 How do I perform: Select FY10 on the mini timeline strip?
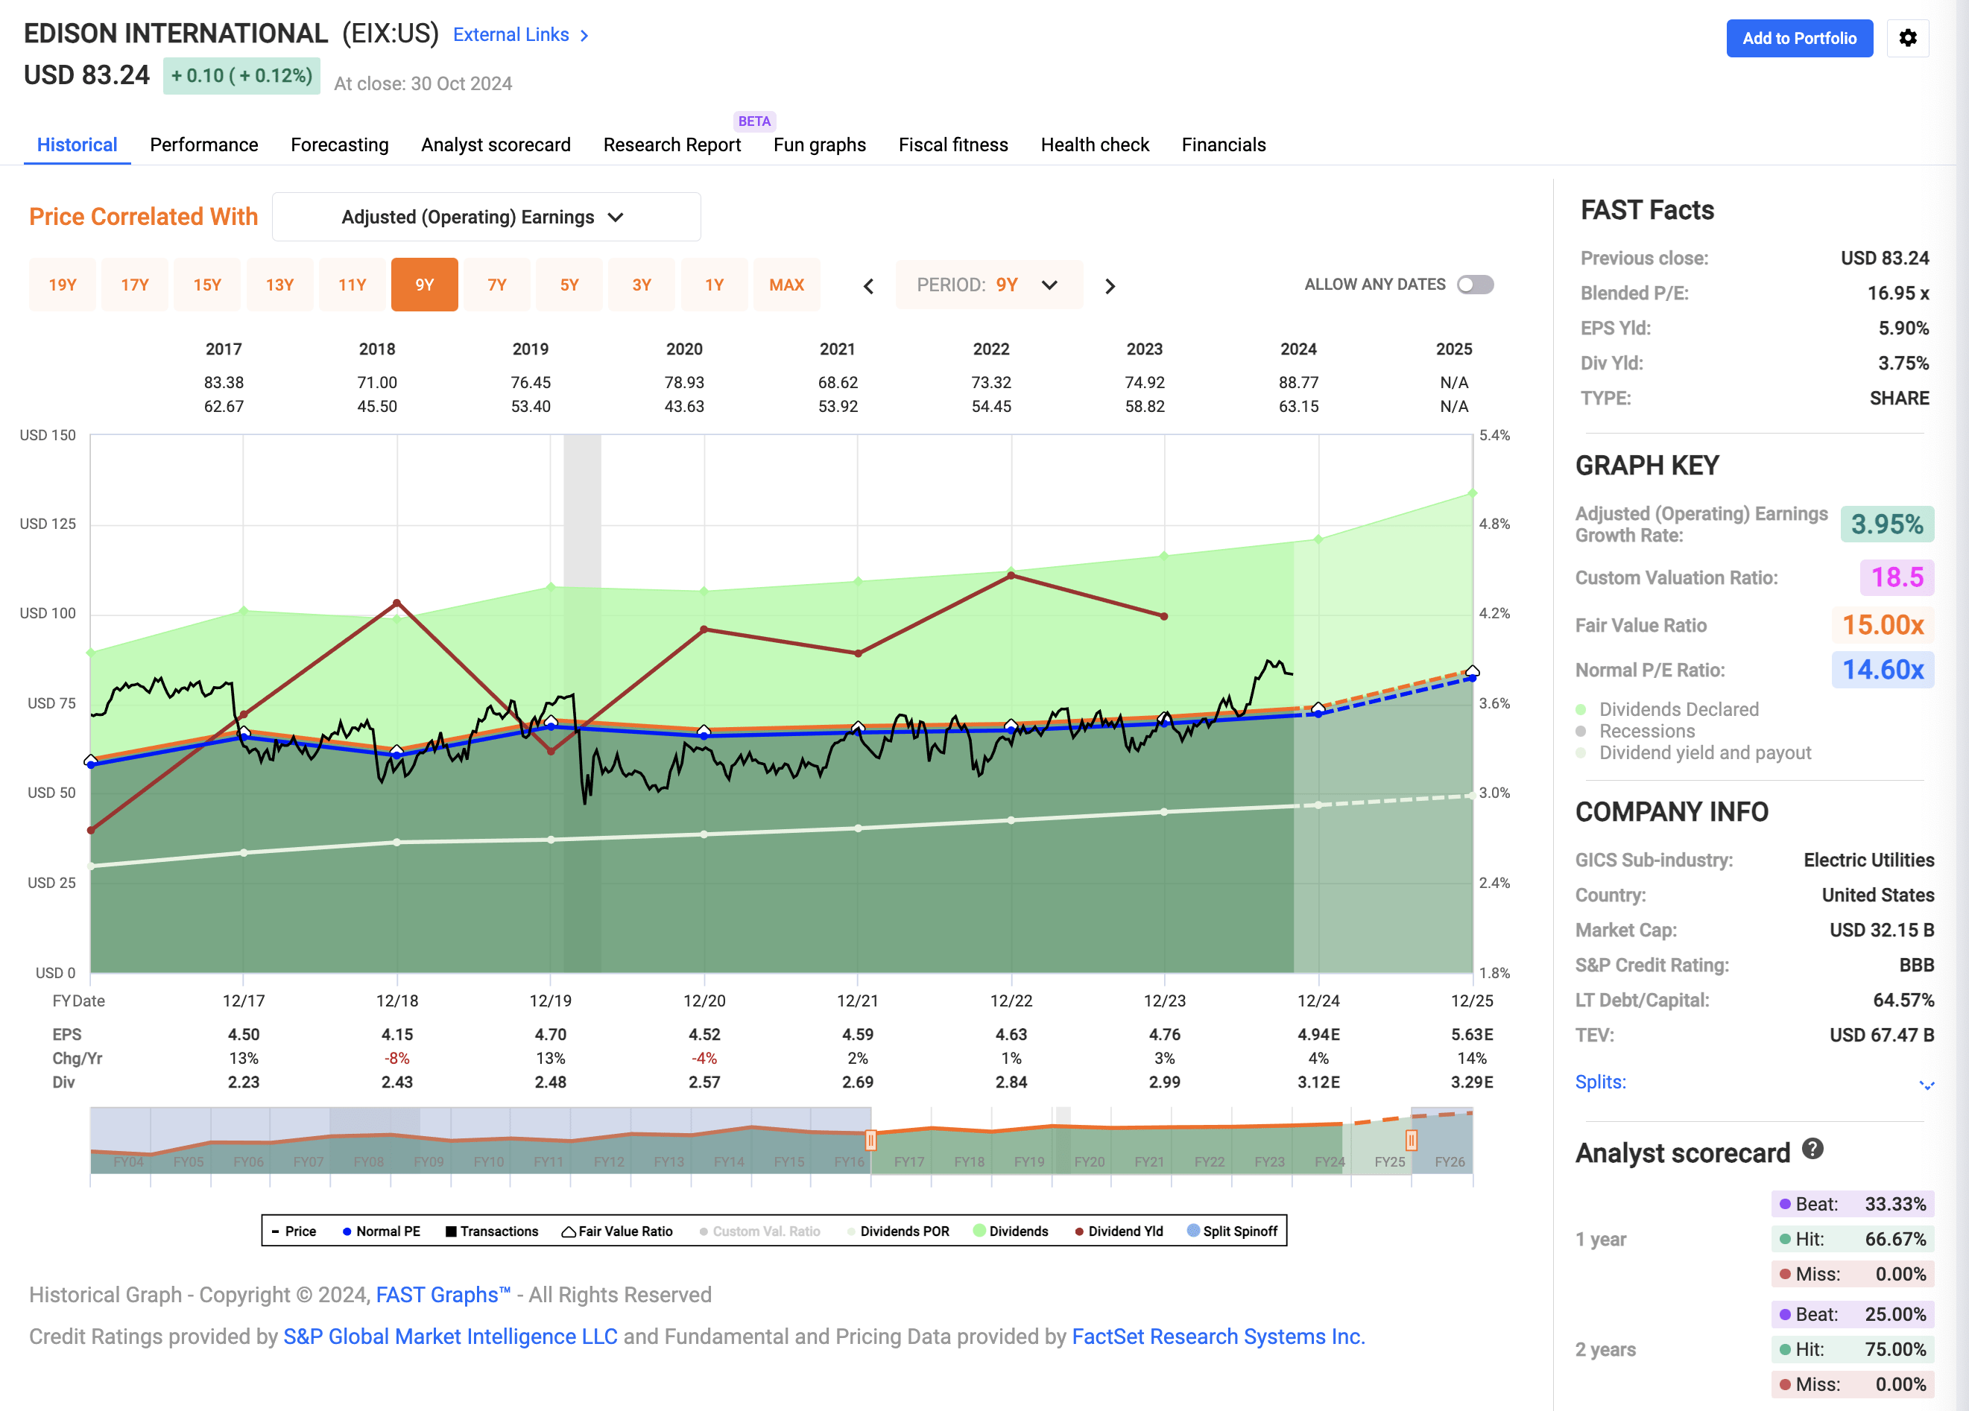489,1160
